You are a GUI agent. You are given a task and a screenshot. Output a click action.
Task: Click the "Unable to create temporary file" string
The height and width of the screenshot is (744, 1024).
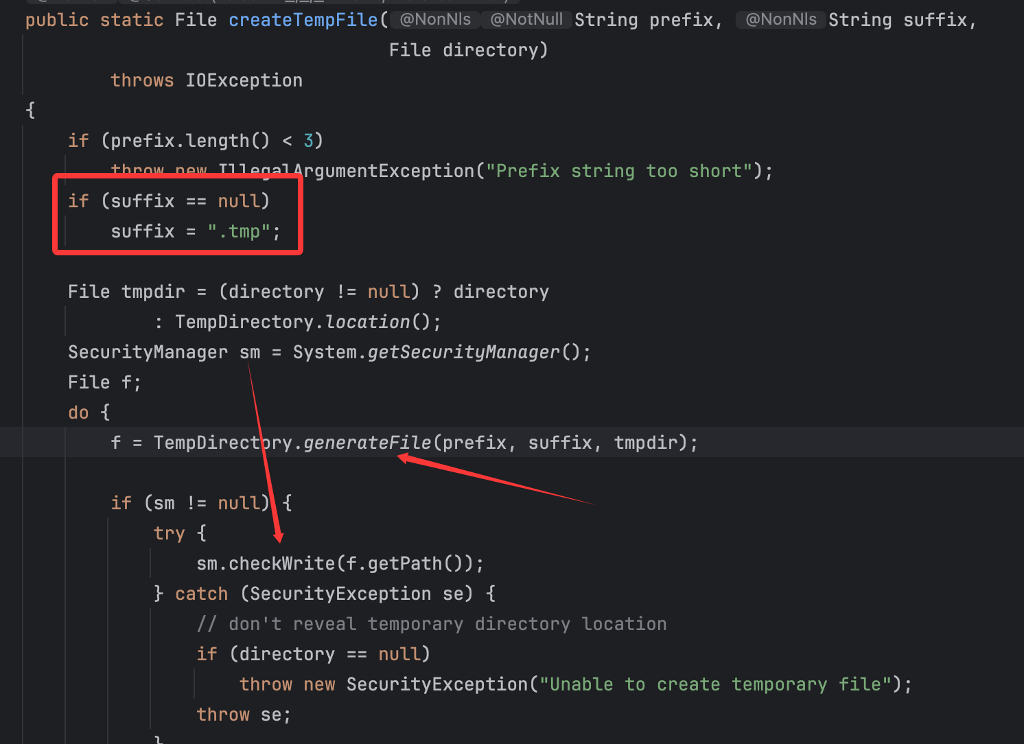click(x=715, y=684)
